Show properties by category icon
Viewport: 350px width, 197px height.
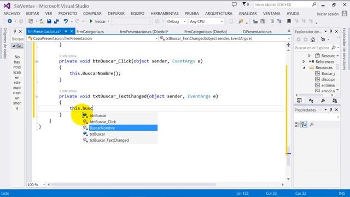[x=297, y=124]
